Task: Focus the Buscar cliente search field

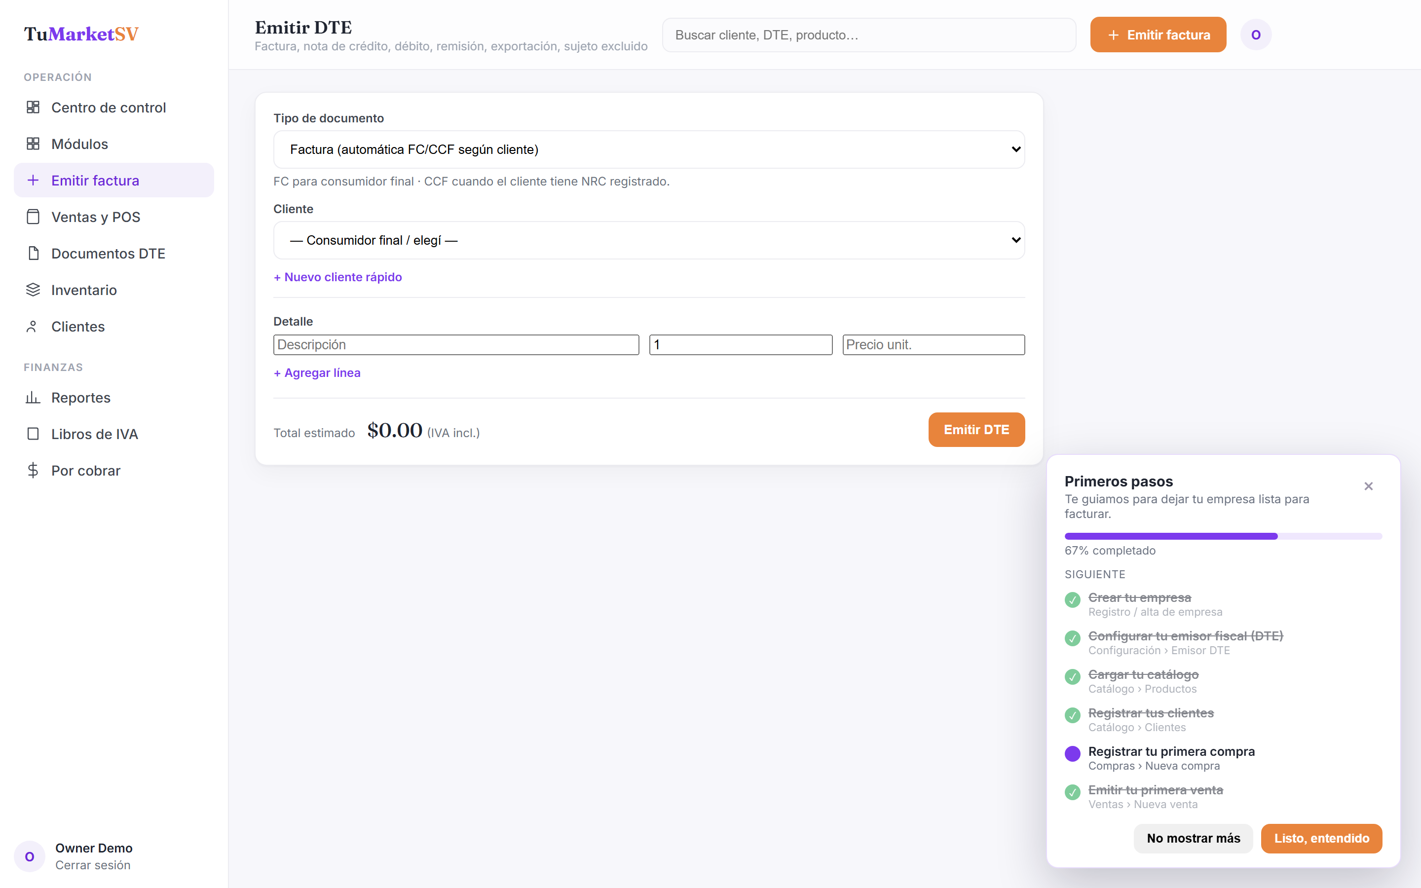Action: pos(869,35)
